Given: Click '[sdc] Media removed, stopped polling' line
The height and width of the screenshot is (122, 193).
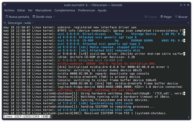Looking at the screenshot, I should (x=74, y=47).
